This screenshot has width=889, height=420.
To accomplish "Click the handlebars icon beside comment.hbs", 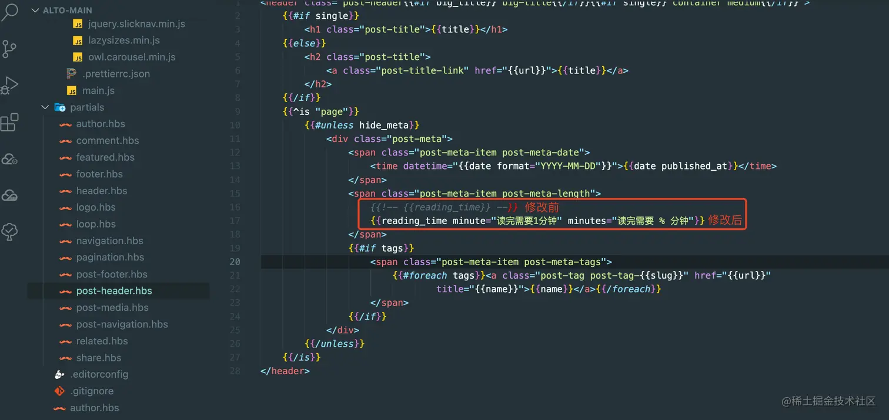I will 65,141.
